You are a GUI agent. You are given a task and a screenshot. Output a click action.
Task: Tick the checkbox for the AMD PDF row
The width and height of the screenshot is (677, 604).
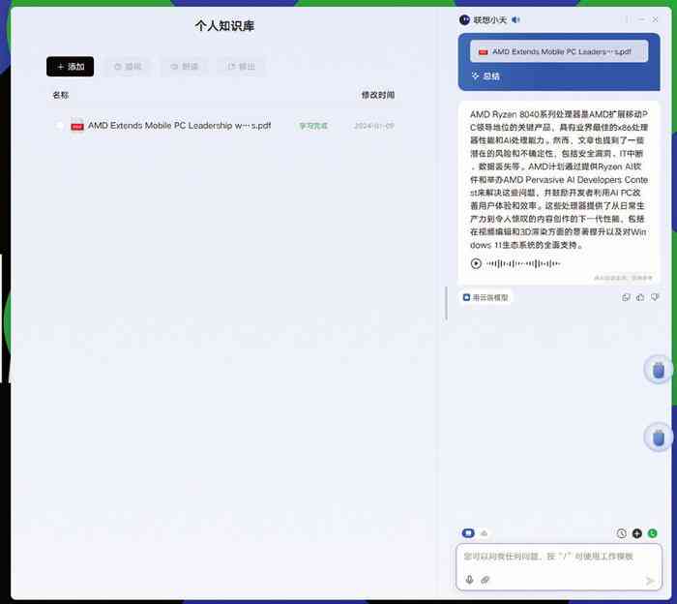coord(60,126)
